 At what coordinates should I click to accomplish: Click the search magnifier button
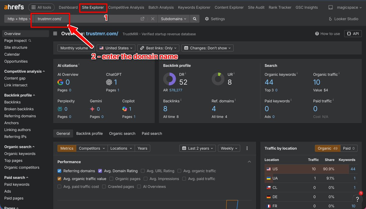pos(195,19)
